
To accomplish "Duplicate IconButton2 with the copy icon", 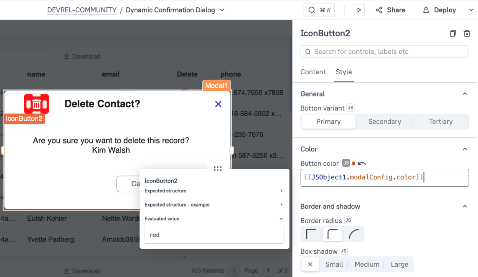I will 453,33.
